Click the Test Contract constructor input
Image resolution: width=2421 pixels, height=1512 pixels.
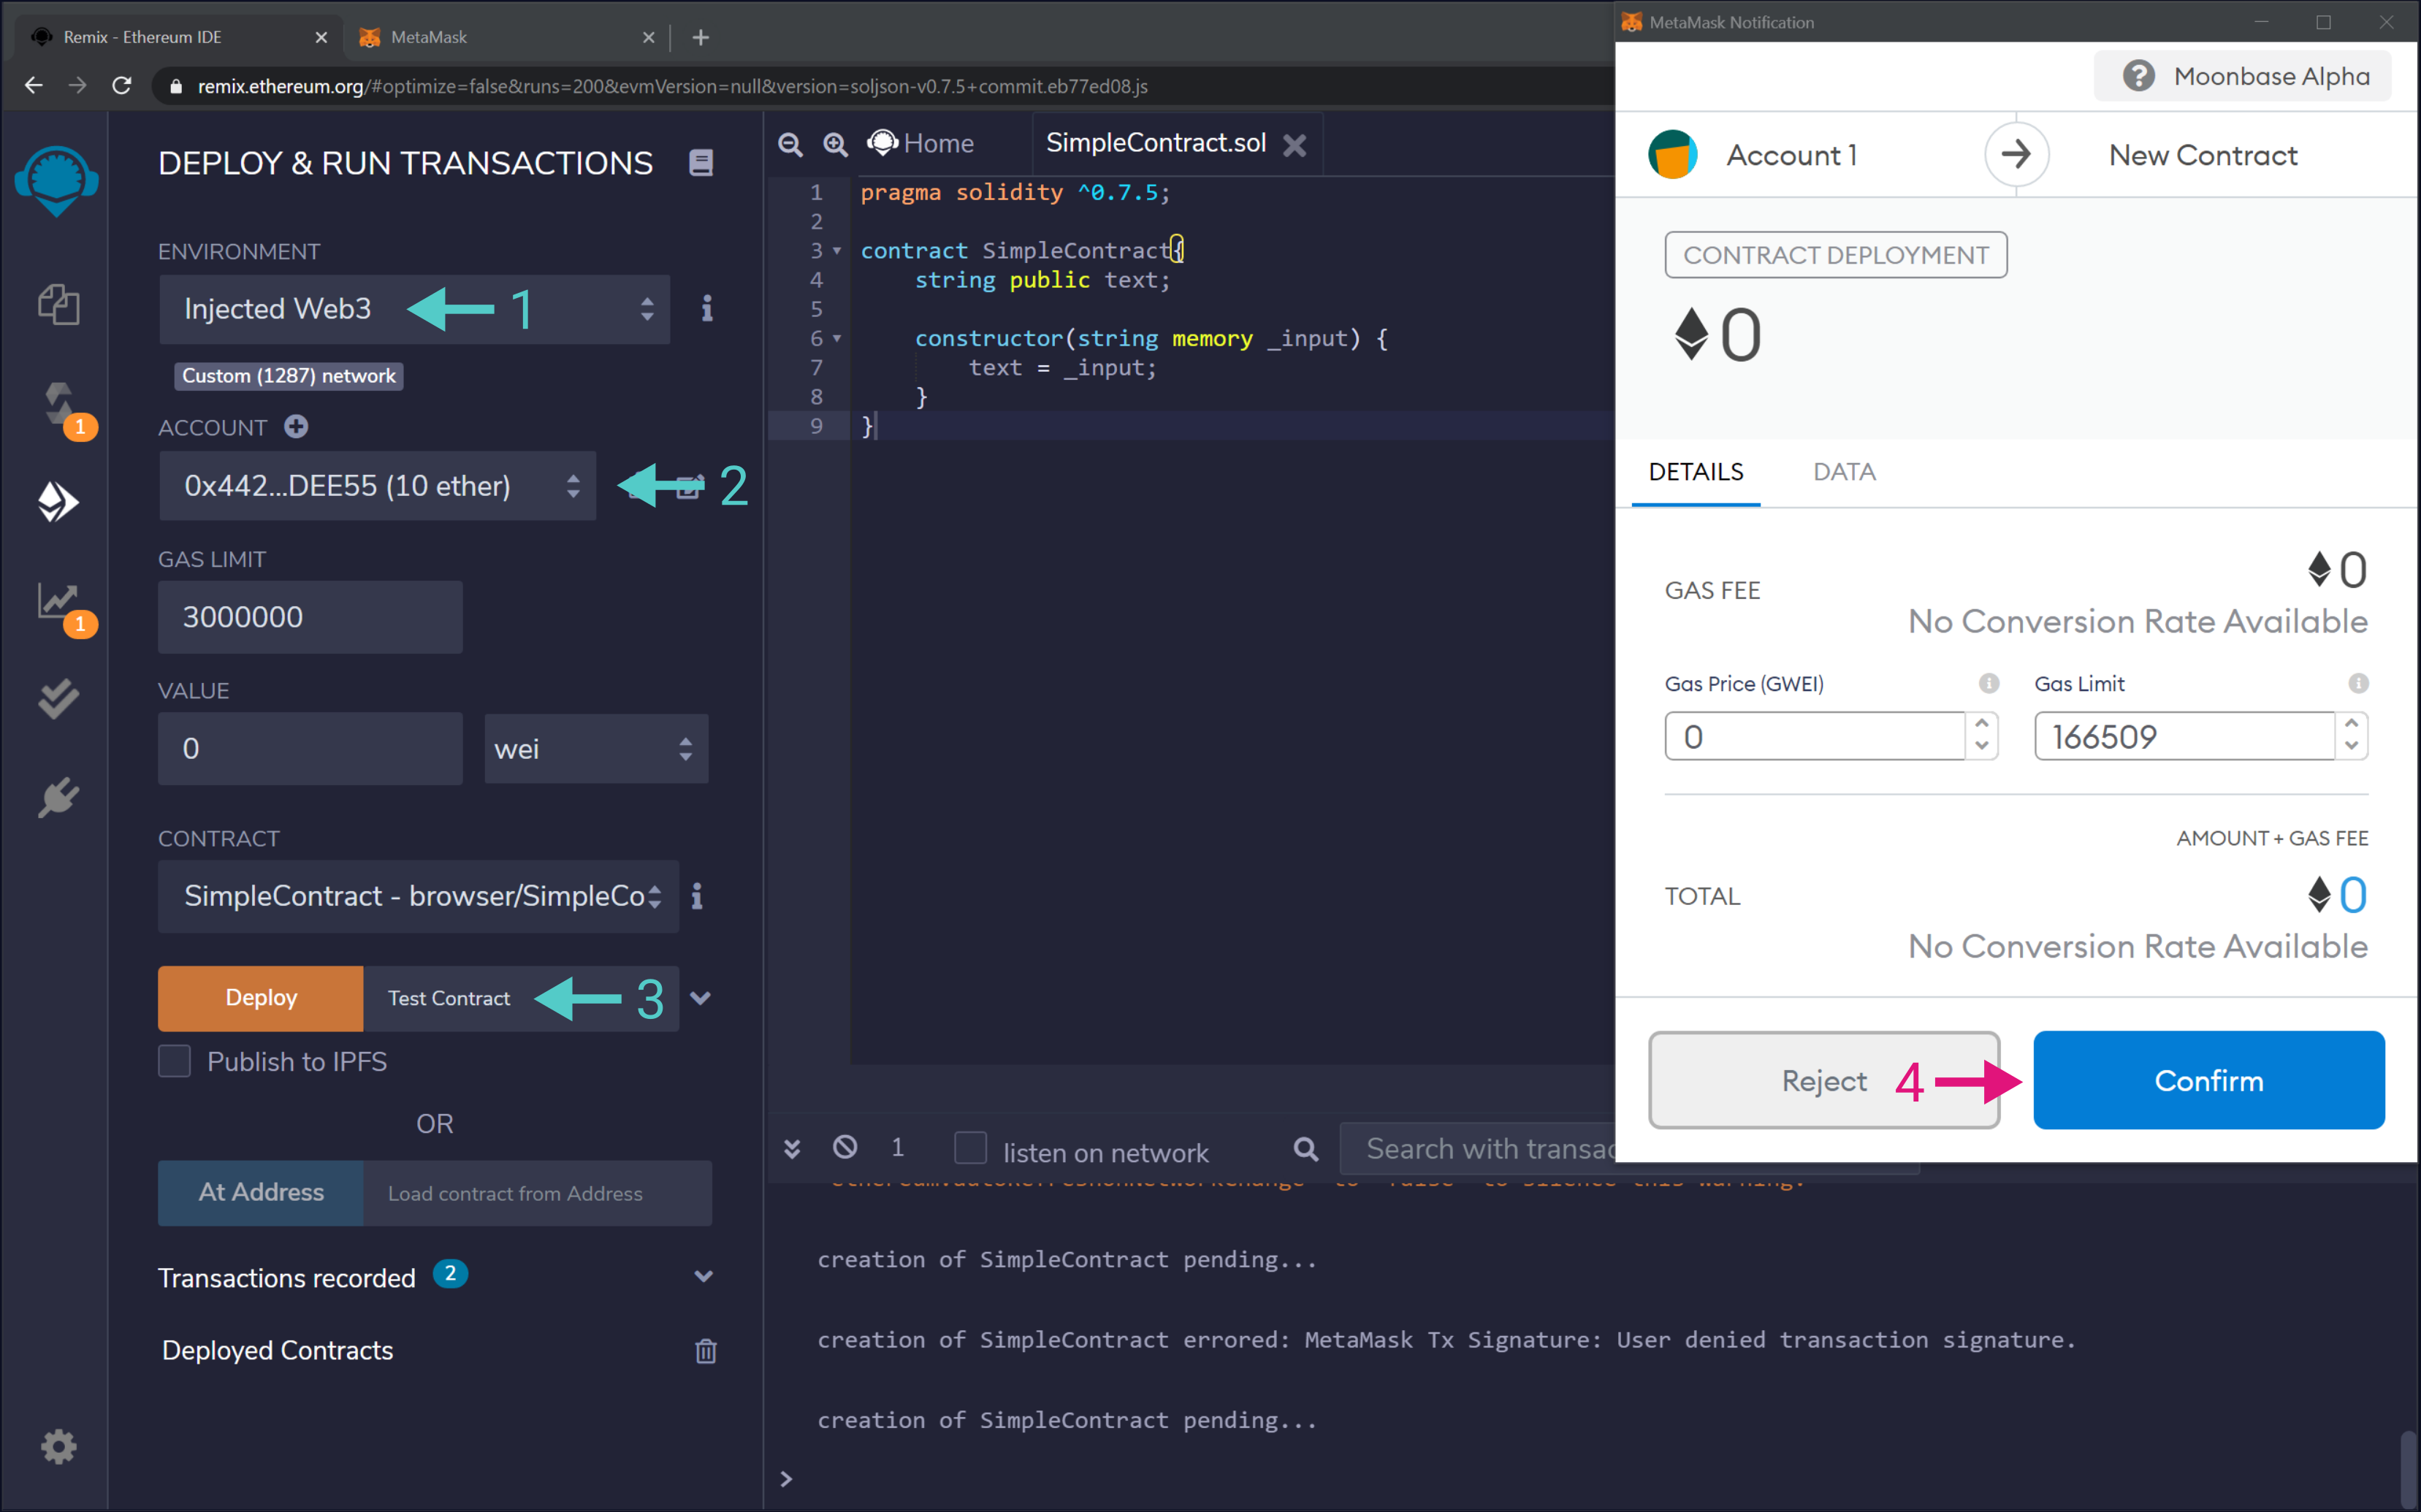pos(520,998)
